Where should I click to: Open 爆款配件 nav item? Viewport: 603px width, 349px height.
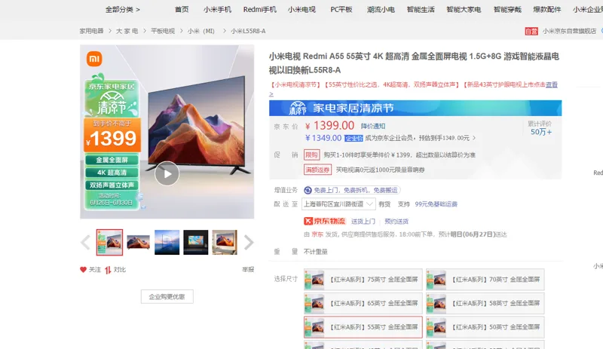(x=547, y=10)
